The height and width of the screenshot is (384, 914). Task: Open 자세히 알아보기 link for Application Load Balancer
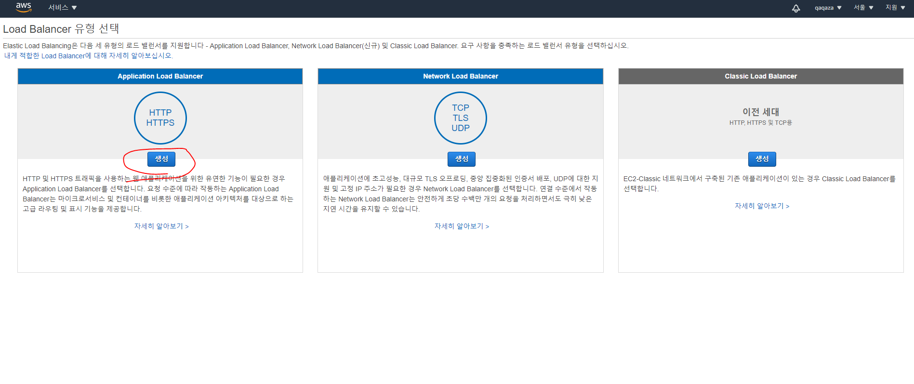tap(161, 226)
